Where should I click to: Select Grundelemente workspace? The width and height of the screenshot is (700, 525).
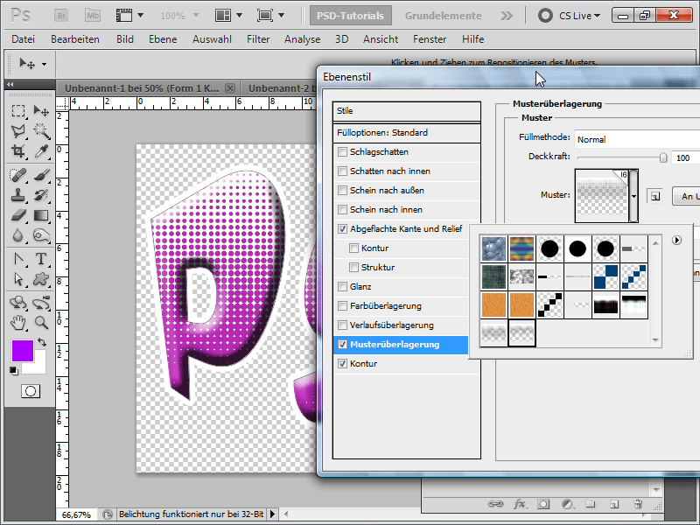[444, 16]
